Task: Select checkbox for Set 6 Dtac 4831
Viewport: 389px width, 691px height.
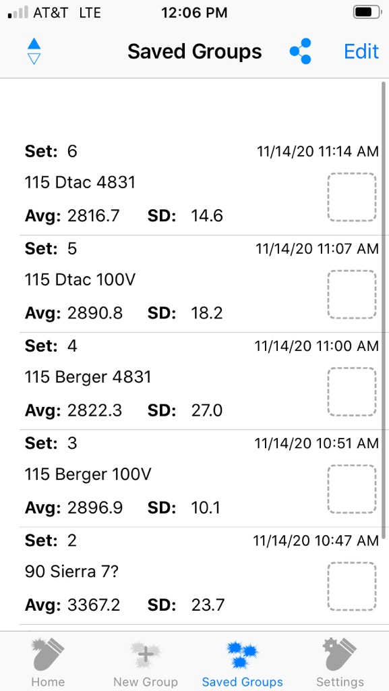Action: click(x=352, y=197)
